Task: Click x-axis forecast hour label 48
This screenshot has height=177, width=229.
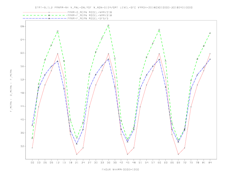Action: tap(134, 163)
